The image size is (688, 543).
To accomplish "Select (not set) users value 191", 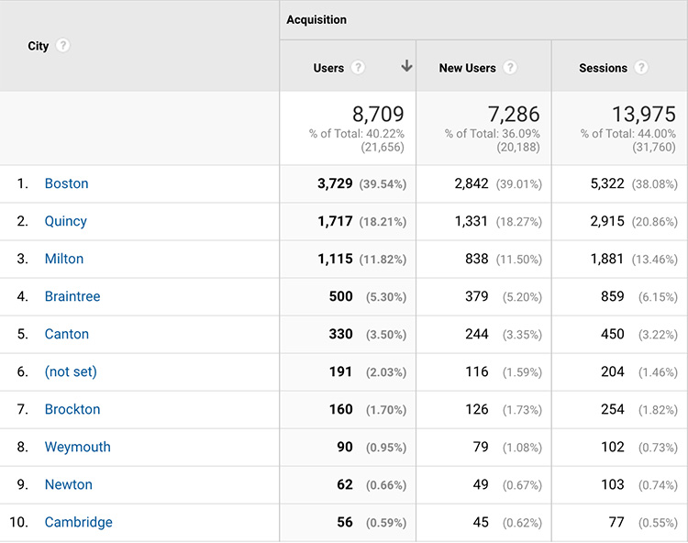I will (x=341, y=372).
